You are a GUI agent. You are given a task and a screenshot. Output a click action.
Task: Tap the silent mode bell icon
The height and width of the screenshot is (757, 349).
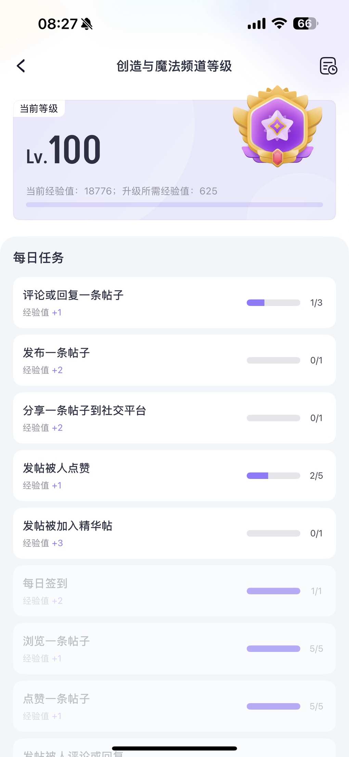(x=87, y=24)
